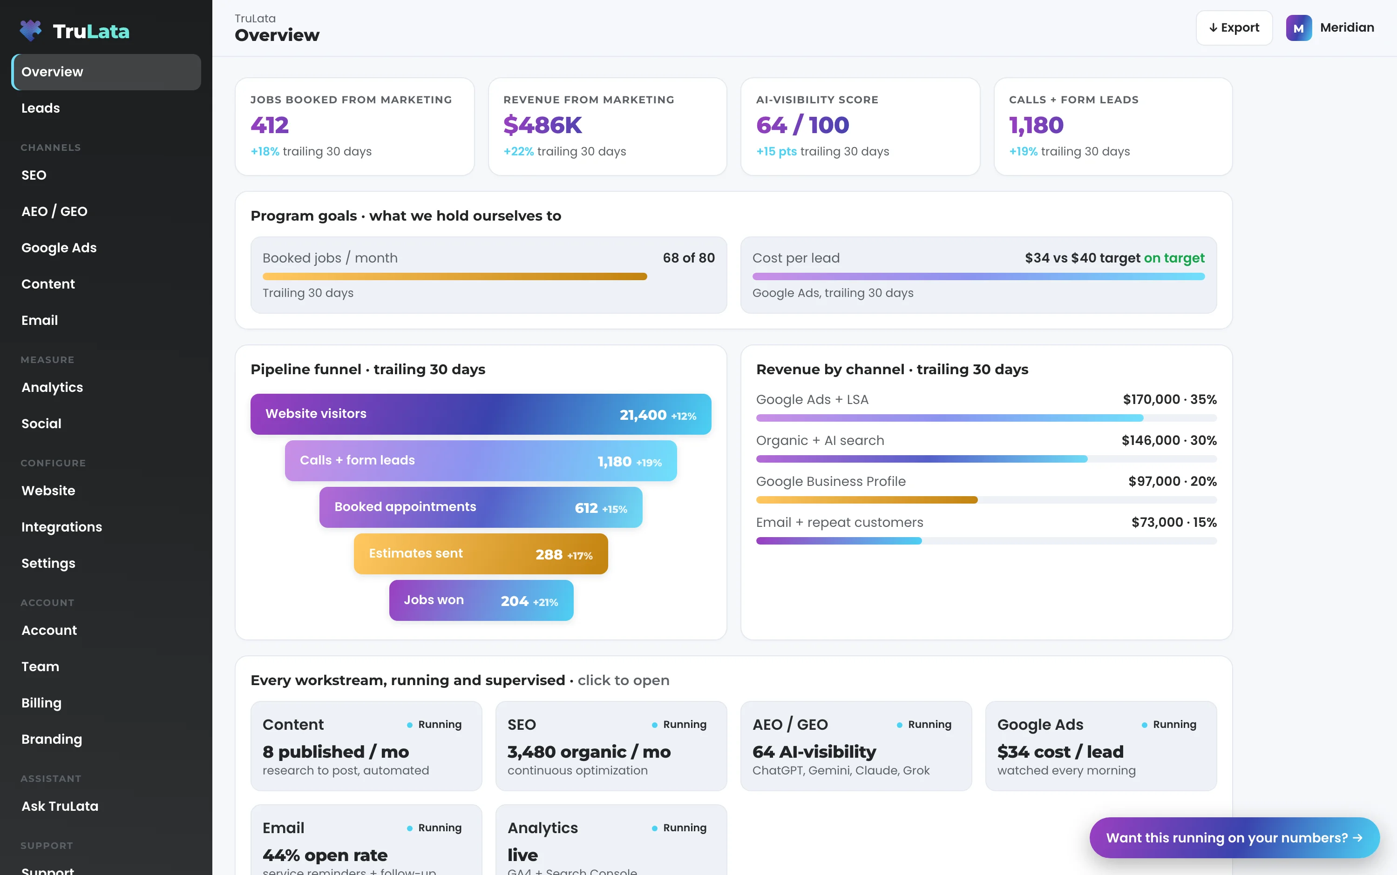Click the Jobs Booked From Marketing card
Viewport: 1397px width, 875px height.
pos(354,127)
